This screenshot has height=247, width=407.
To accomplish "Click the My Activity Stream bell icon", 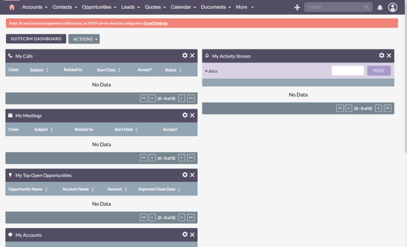I will coord(207,55).
